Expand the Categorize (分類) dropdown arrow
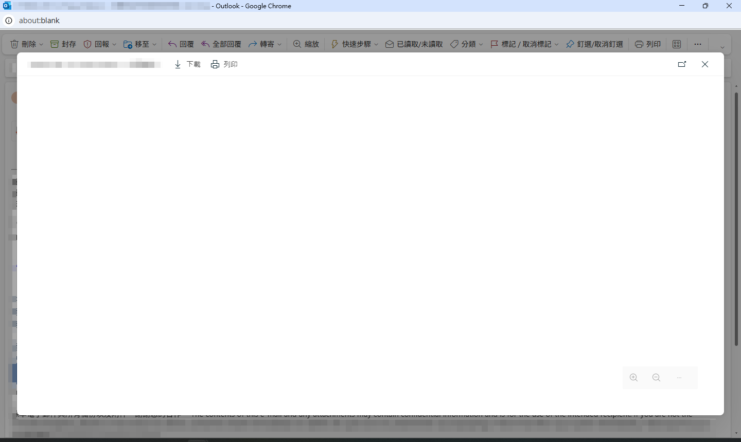This screenshot has width=741, height=442. pos(481,44)
